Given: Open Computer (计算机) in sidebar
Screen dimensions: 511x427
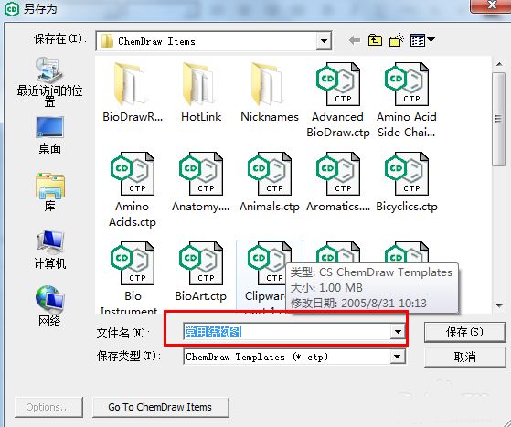Looking at the screenshot, I should (49, 250).
